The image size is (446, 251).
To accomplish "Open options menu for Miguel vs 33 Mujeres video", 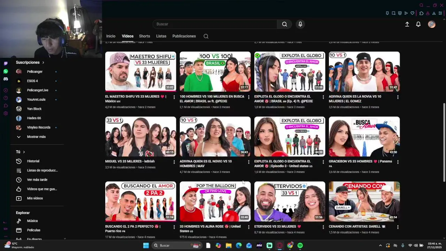I will click(174, 162).
